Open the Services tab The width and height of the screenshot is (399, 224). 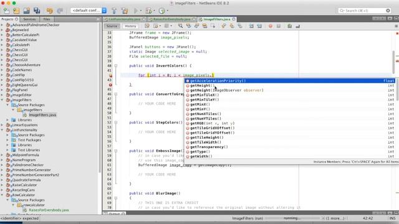pos(29,19)
